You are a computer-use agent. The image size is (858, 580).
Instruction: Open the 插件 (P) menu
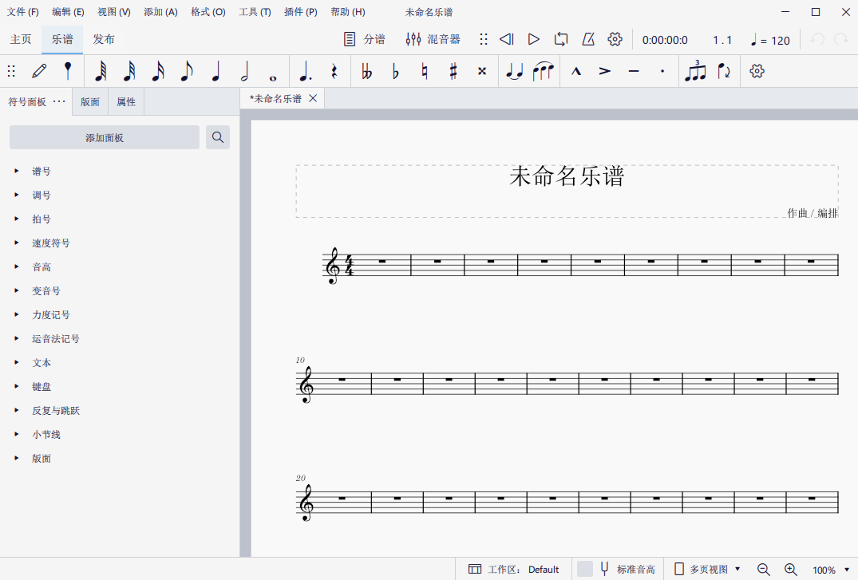click(301, 12)
